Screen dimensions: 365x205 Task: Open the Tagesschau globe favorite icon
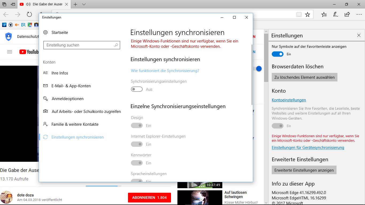[4, 25]
